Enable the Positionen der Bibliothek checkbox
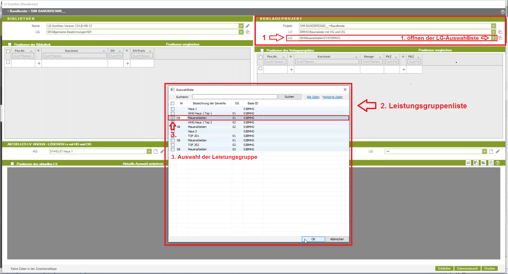508x274 pixels. pos(10,44)
